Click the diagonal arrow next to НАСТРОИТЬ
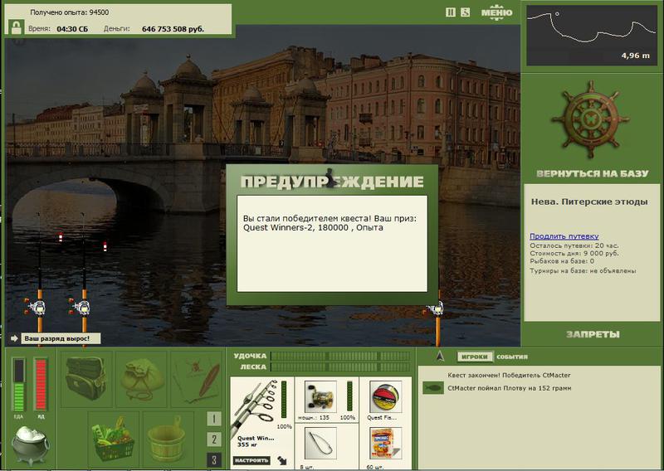Screen dimensions: 664x471 point(282,460)
